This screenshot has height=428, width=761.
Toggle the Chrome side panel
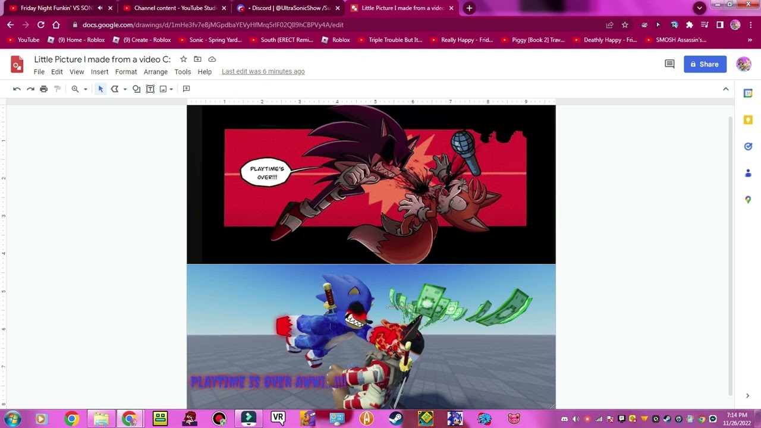720,25
